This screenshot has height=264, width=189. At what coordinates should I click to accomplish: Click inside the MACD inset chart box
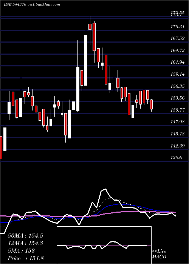click(104, 245)
